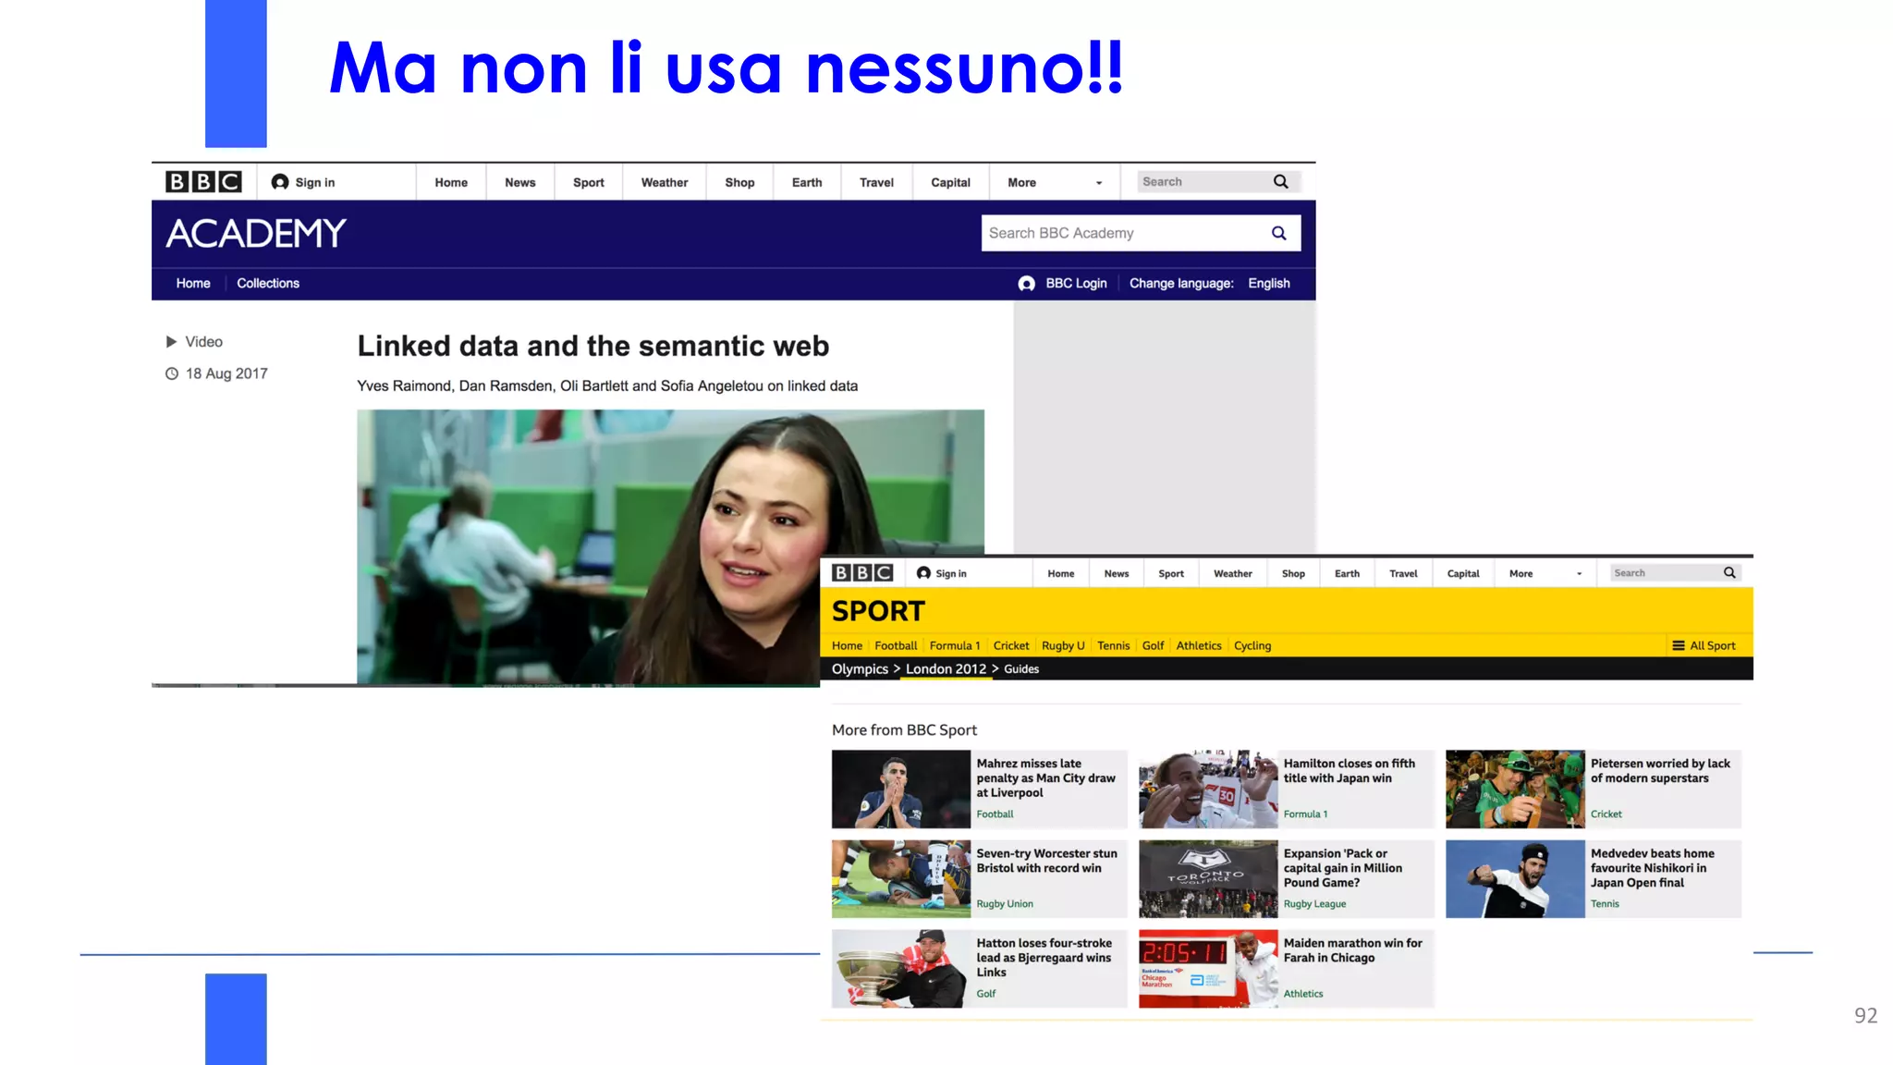Viewport: 1893px width, 1065px height.
Task: Click London 2012 in the breadcrumb
Action: point(946,668)
